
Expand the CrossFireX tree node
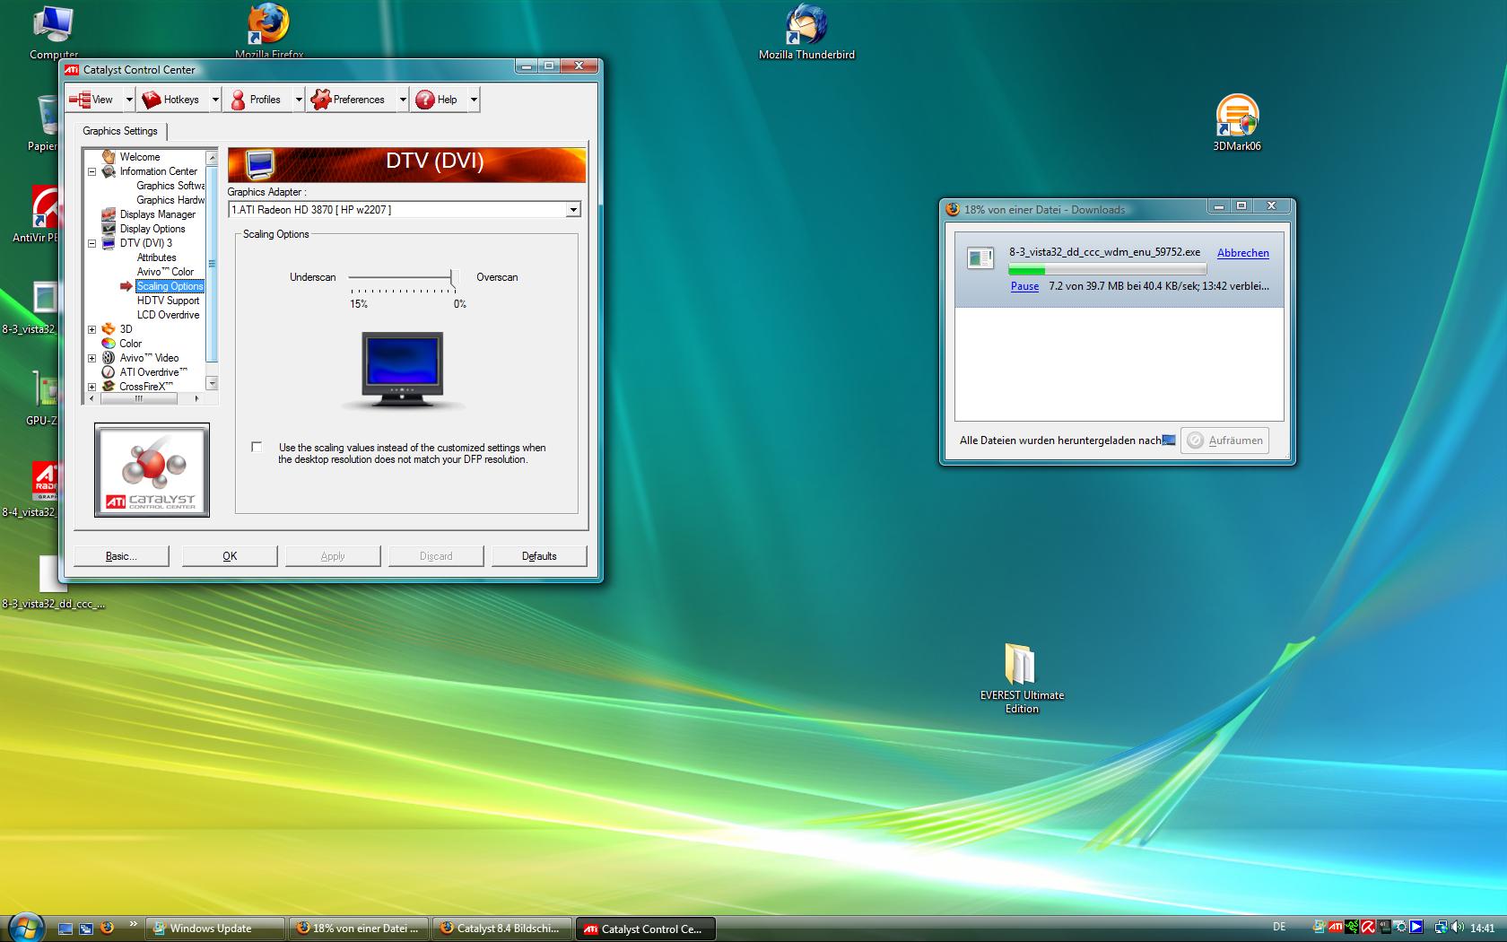pos(91,387)
